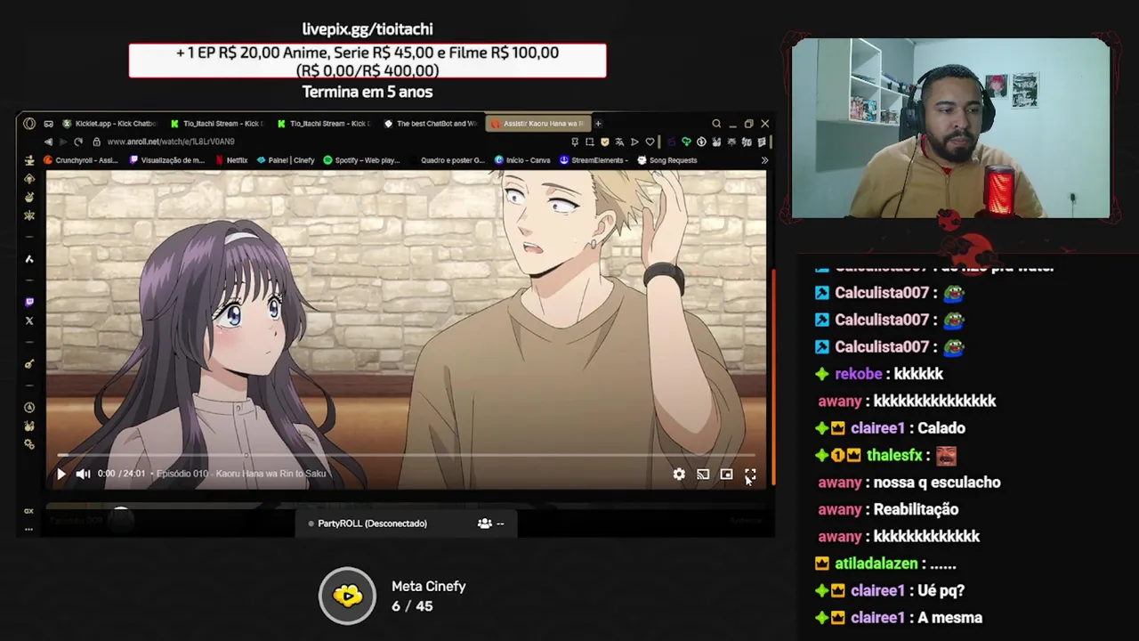1139x641 pixels.
Task: Click the livepix.gg/tioitachi text
Action: (x=368, y=29)
